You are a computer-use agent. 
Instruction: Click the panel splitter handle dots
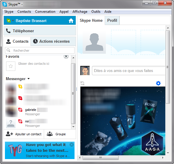[77, 89]
